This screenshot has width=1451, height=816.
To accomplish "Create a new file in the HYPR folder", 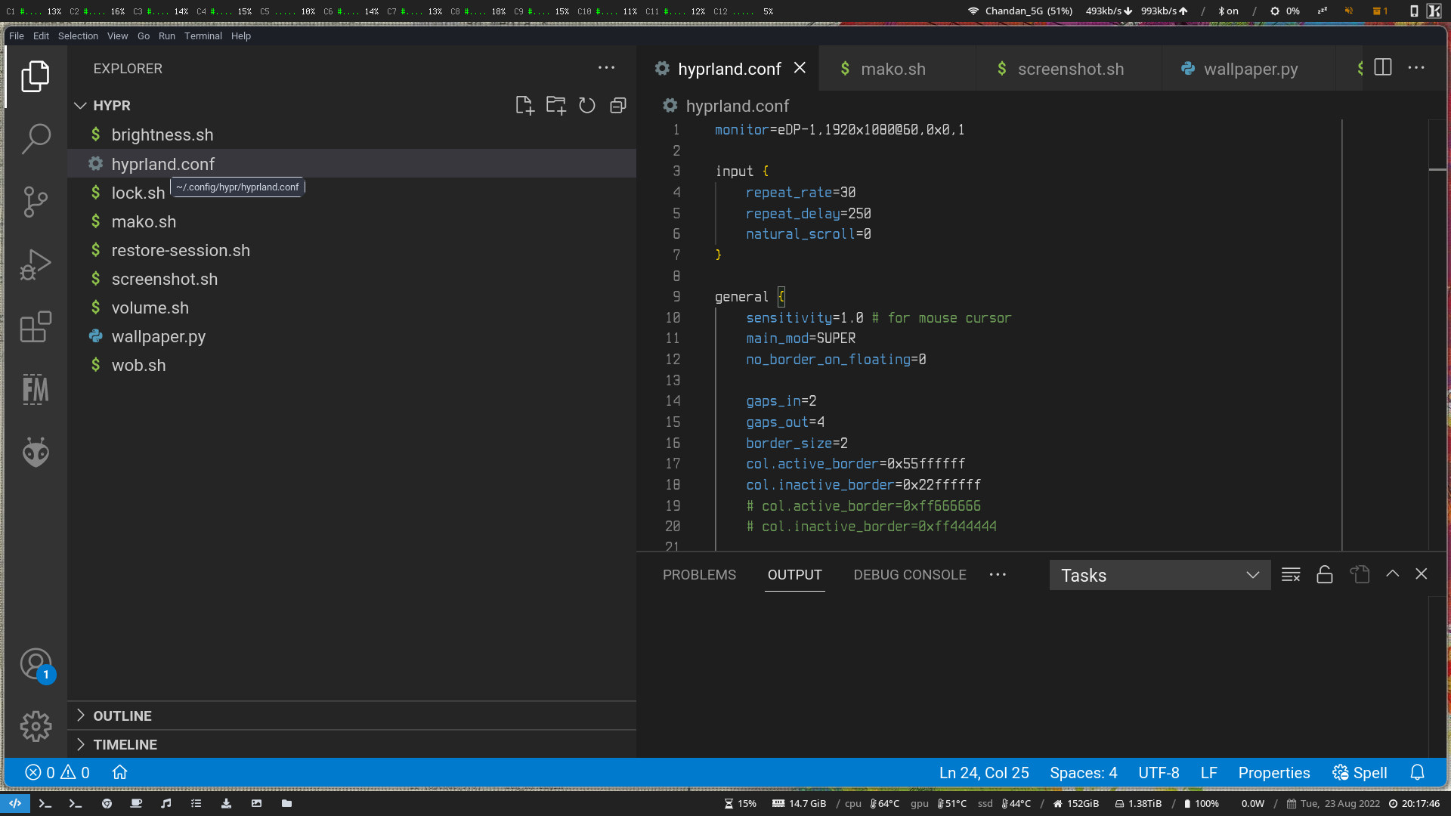I will (x=525, y=105).
